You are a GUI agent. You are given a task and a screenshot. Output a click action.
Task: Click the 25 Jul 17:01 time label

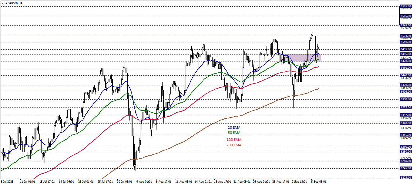click(105, 182)
